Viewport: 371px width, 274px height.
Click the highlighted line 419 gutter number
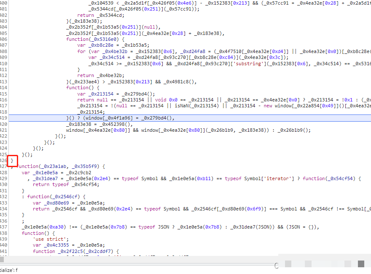pyautogui.click(x=4, y=118)
